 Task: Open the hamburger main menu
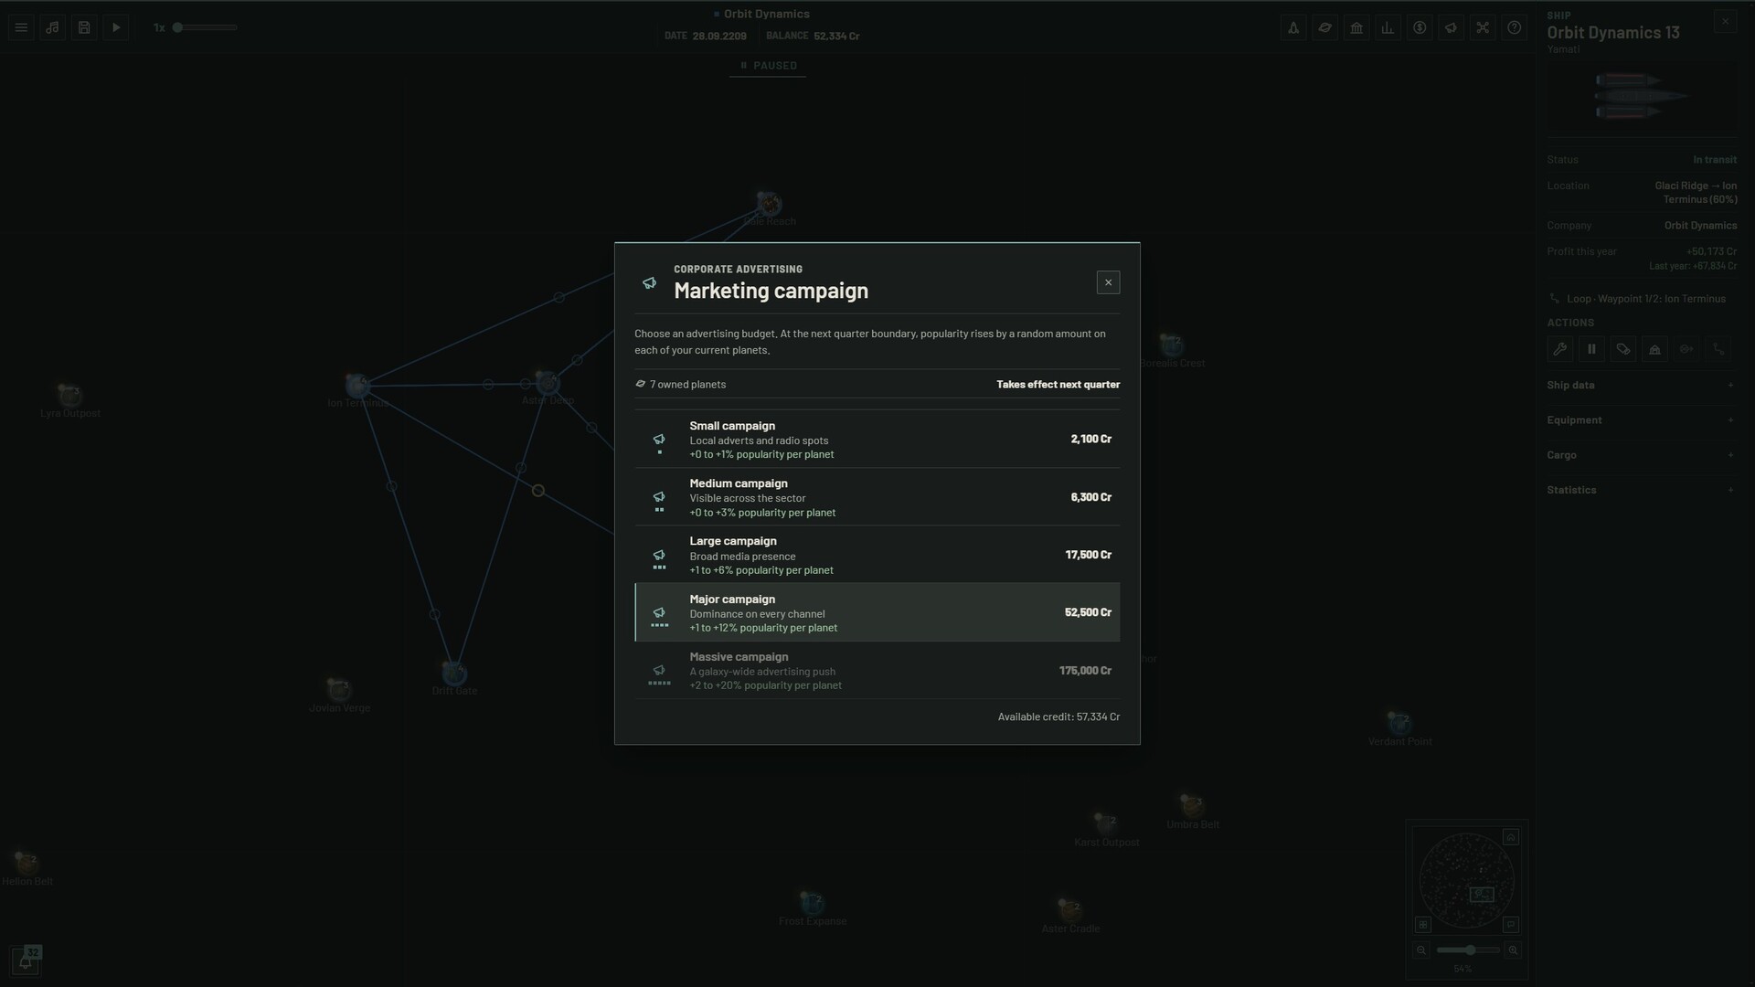pyautogui.click(x=21, y=27)
